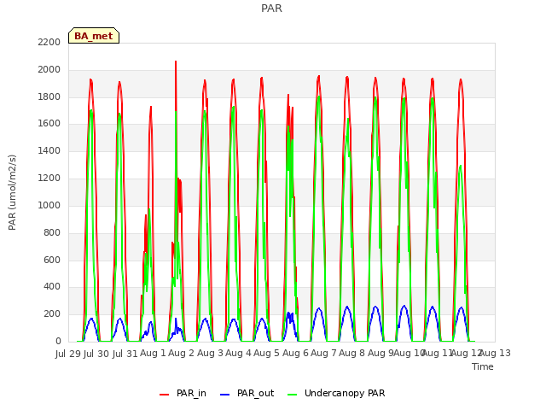The height and width of the screenshot is (410, 546).
Task: Click the PAR chart title
Action: [x=271, y=8]
